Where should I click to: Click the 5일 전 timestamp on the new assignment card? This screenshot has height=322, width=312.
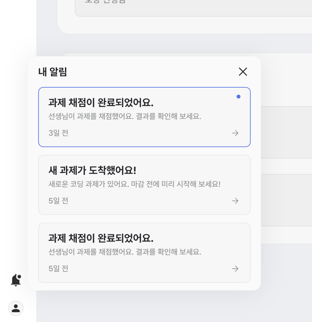[x=58, y=201]
